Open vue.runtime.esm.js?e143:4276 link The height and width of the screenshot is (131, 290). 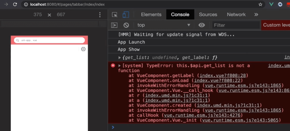[x=202, y=115]
